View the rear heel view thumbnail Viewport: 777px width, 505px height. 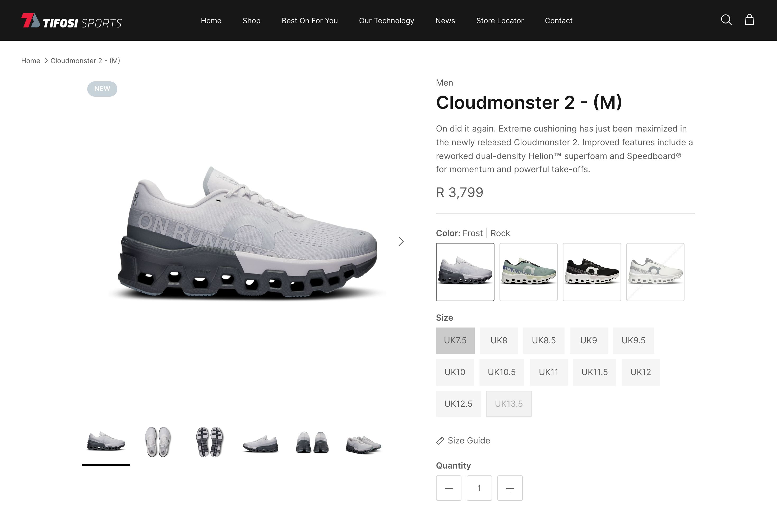point(312,442)
